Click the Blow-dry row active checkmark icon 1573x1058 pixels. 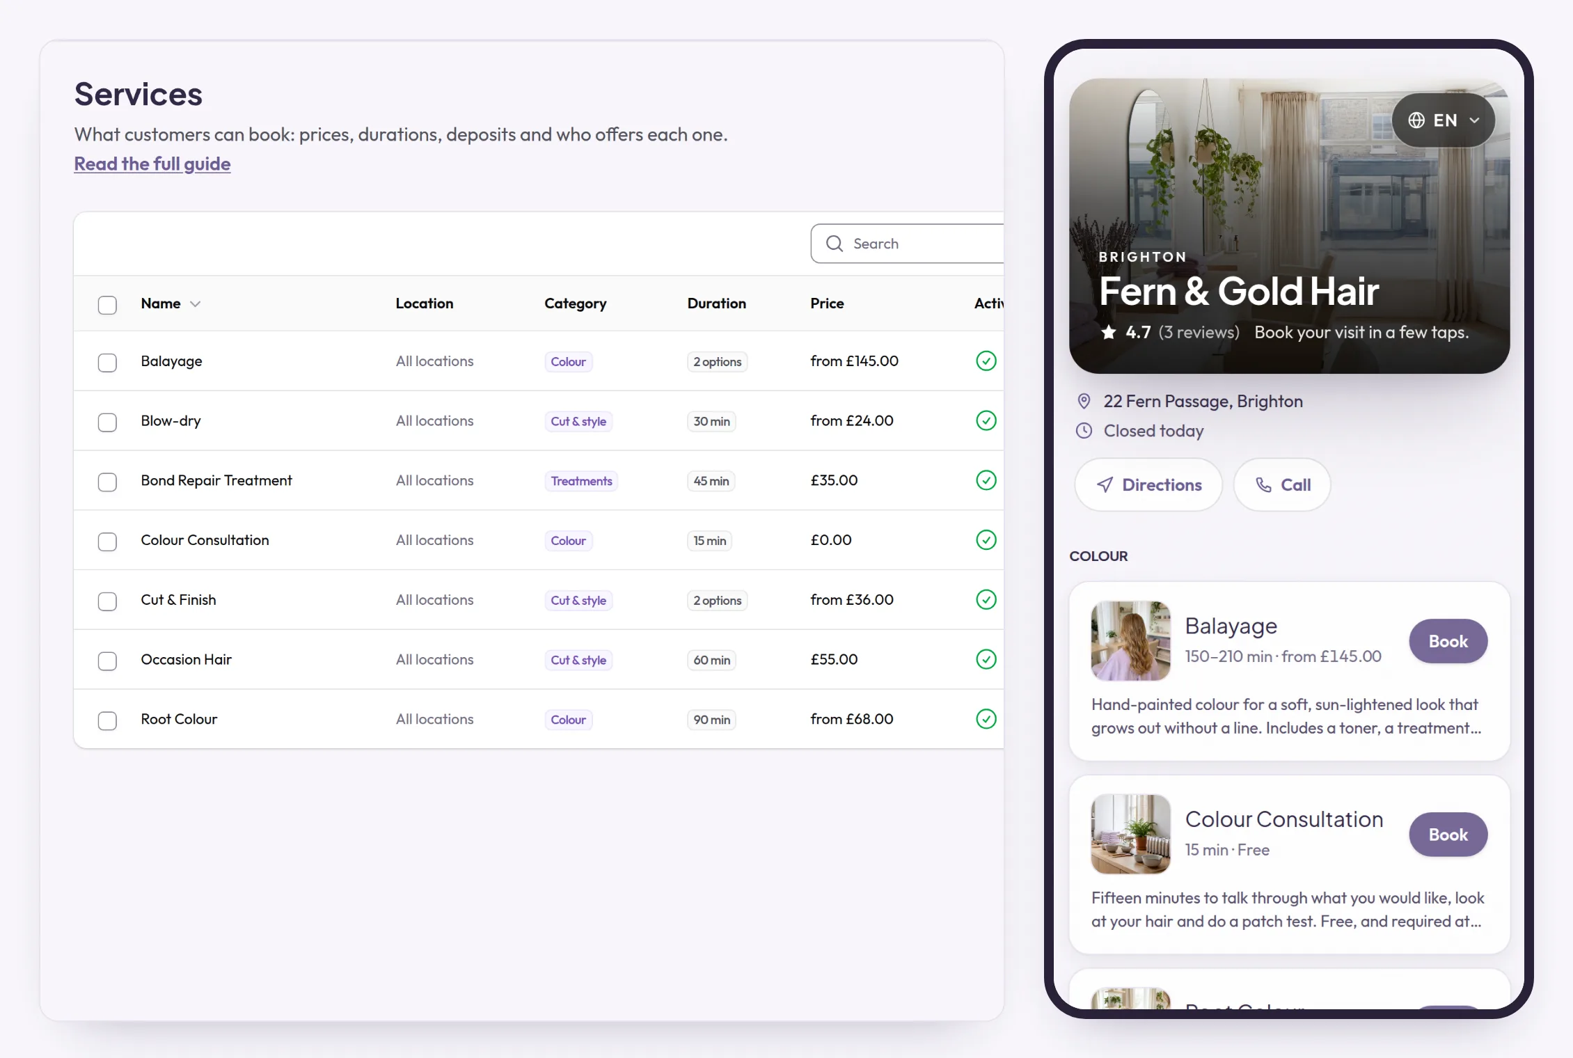click(x=986, y=420)
